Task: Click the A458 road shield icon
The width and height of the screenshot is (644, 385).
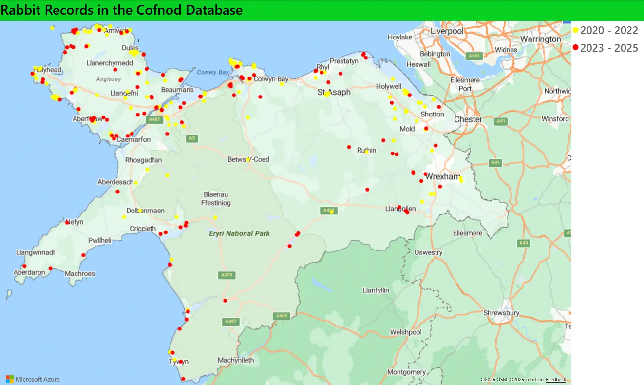Action: 282,316
